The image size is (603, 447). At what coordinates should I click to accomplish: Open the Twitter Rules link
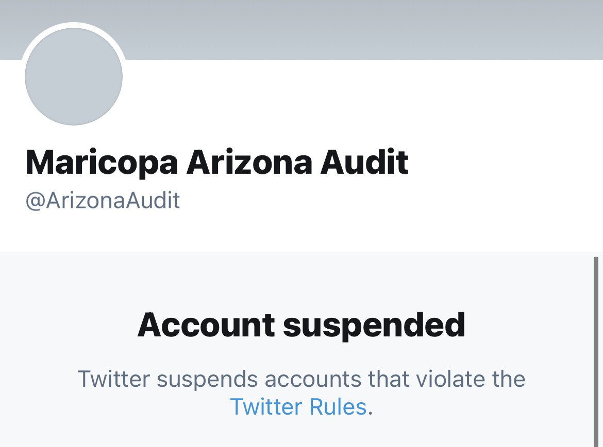click(x=298, y=407)
